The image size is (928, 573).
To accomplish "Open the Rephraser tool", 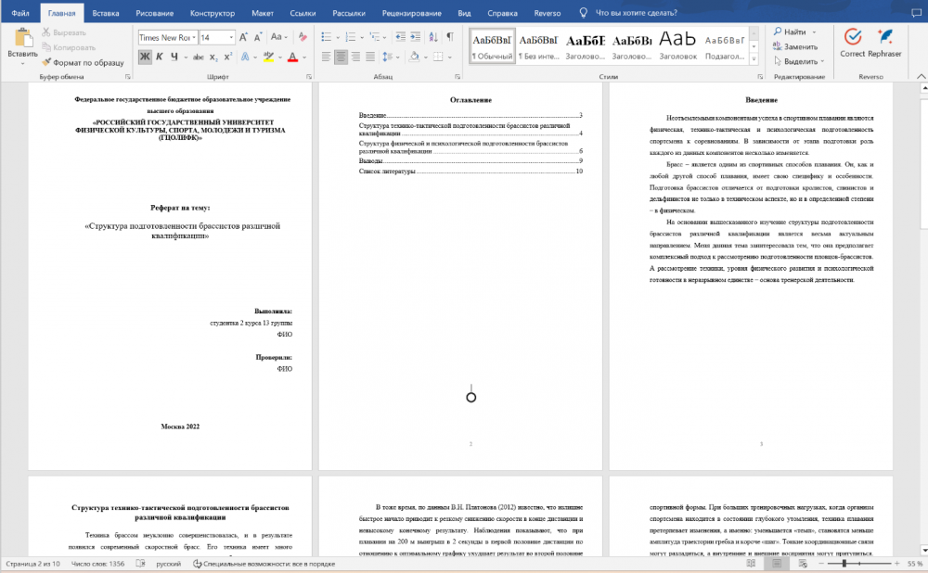I will tap(884, 44).
